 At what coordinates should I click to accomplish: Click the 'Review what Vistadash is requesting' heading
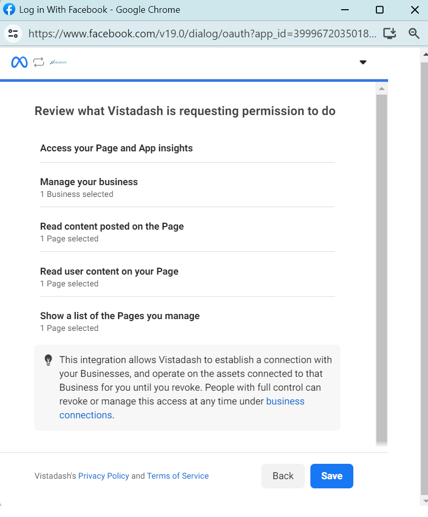[185, 111]
